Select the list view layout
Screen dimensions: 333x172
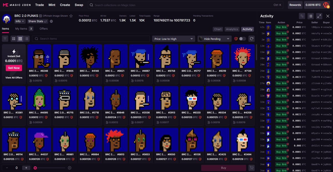(27, 39)
